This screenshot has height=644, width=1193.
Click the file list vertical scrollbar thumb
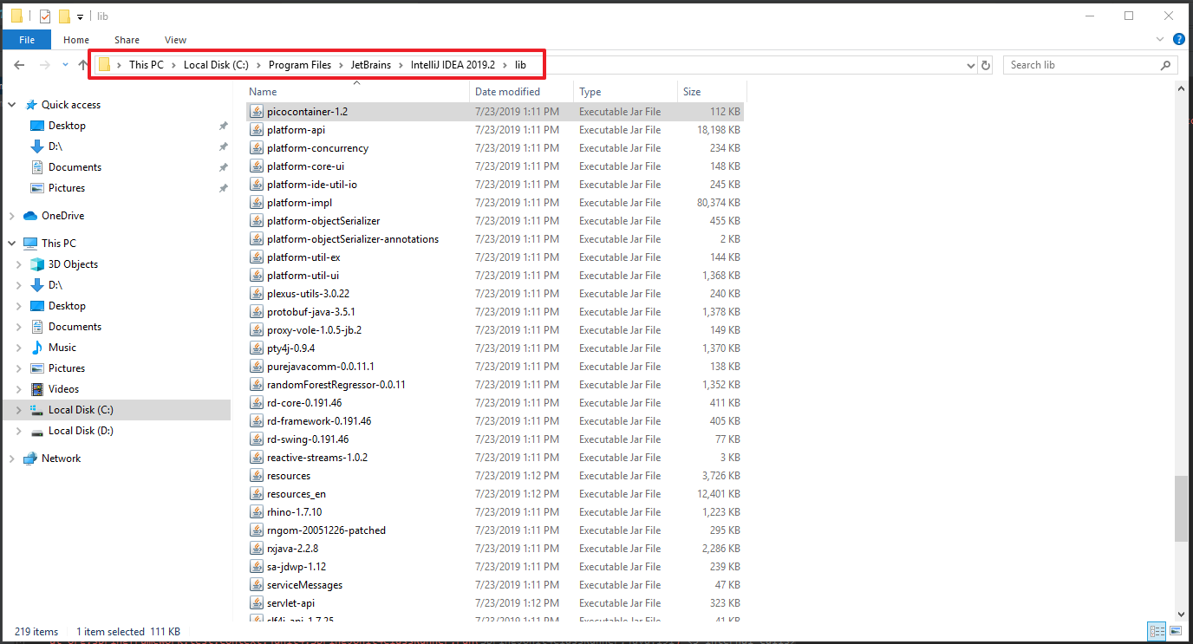pyautogui.click(x=1182, y=510)
